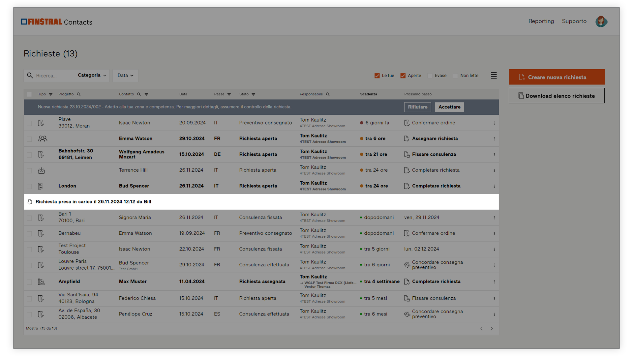The image size is (633, 356).
Task: Sort by the Scadenza column header
Action: point(369,94)
